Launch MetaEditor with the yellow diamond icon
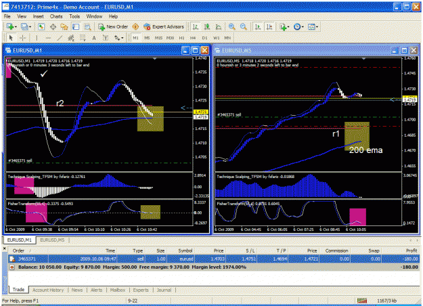Image resolution: width=423 pixels, height=306 pixels. click(x=135, y=26)
